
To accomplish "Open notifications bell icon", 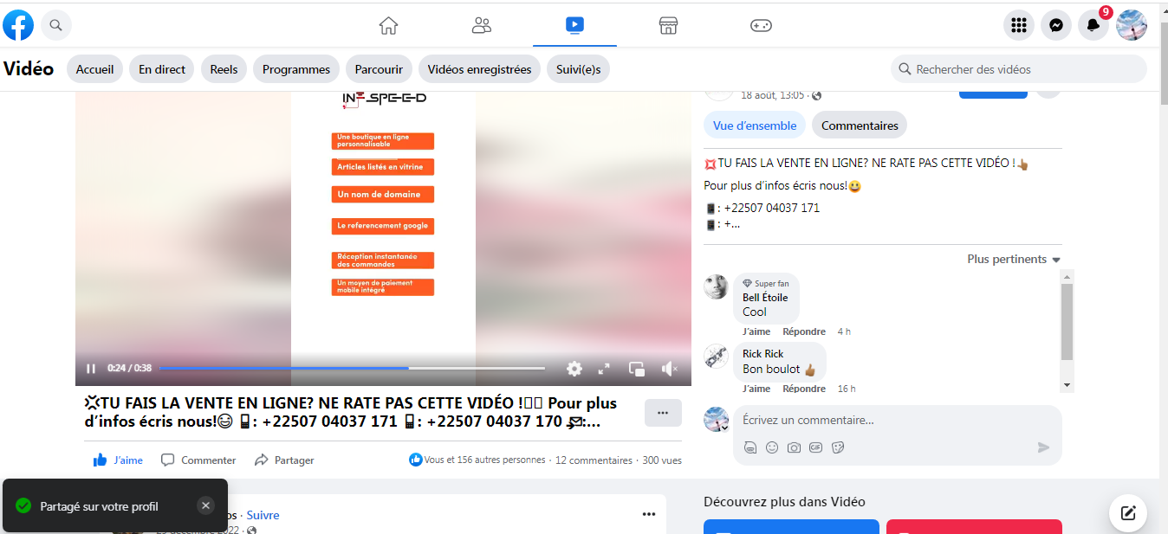I will (1093, 25).
